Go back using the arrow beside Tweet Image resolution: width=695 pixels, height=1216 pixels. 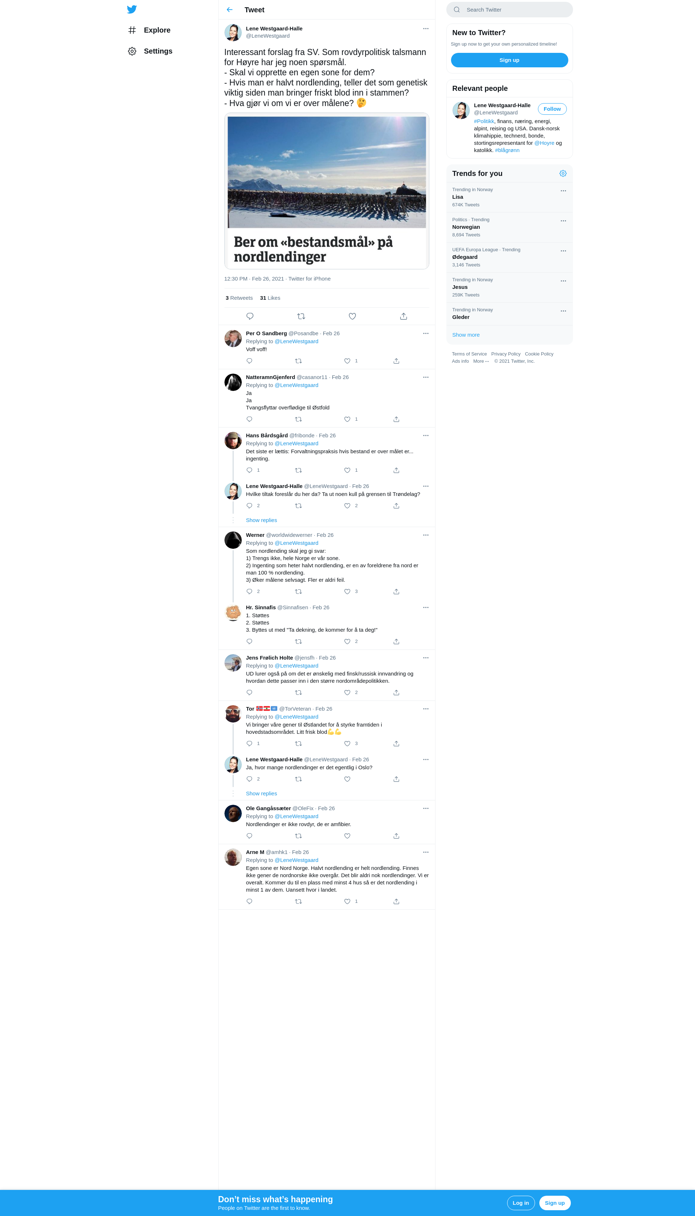click(229, 9)
